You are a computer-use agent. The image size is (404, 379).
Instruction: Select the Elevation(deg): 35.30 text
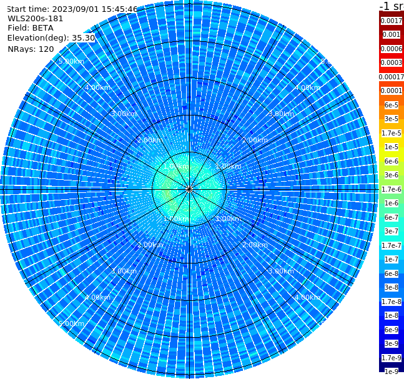tap(51, 38)
